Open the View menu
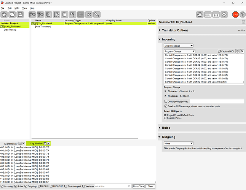246x190 pixels. [24, 8]
